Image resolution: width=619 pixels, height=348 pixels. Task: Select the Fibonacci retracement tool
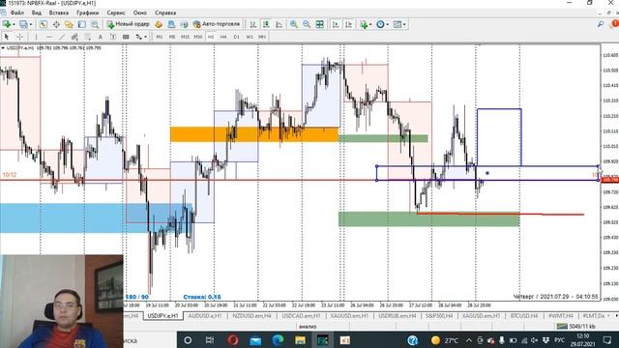click(x=87, y=37)
